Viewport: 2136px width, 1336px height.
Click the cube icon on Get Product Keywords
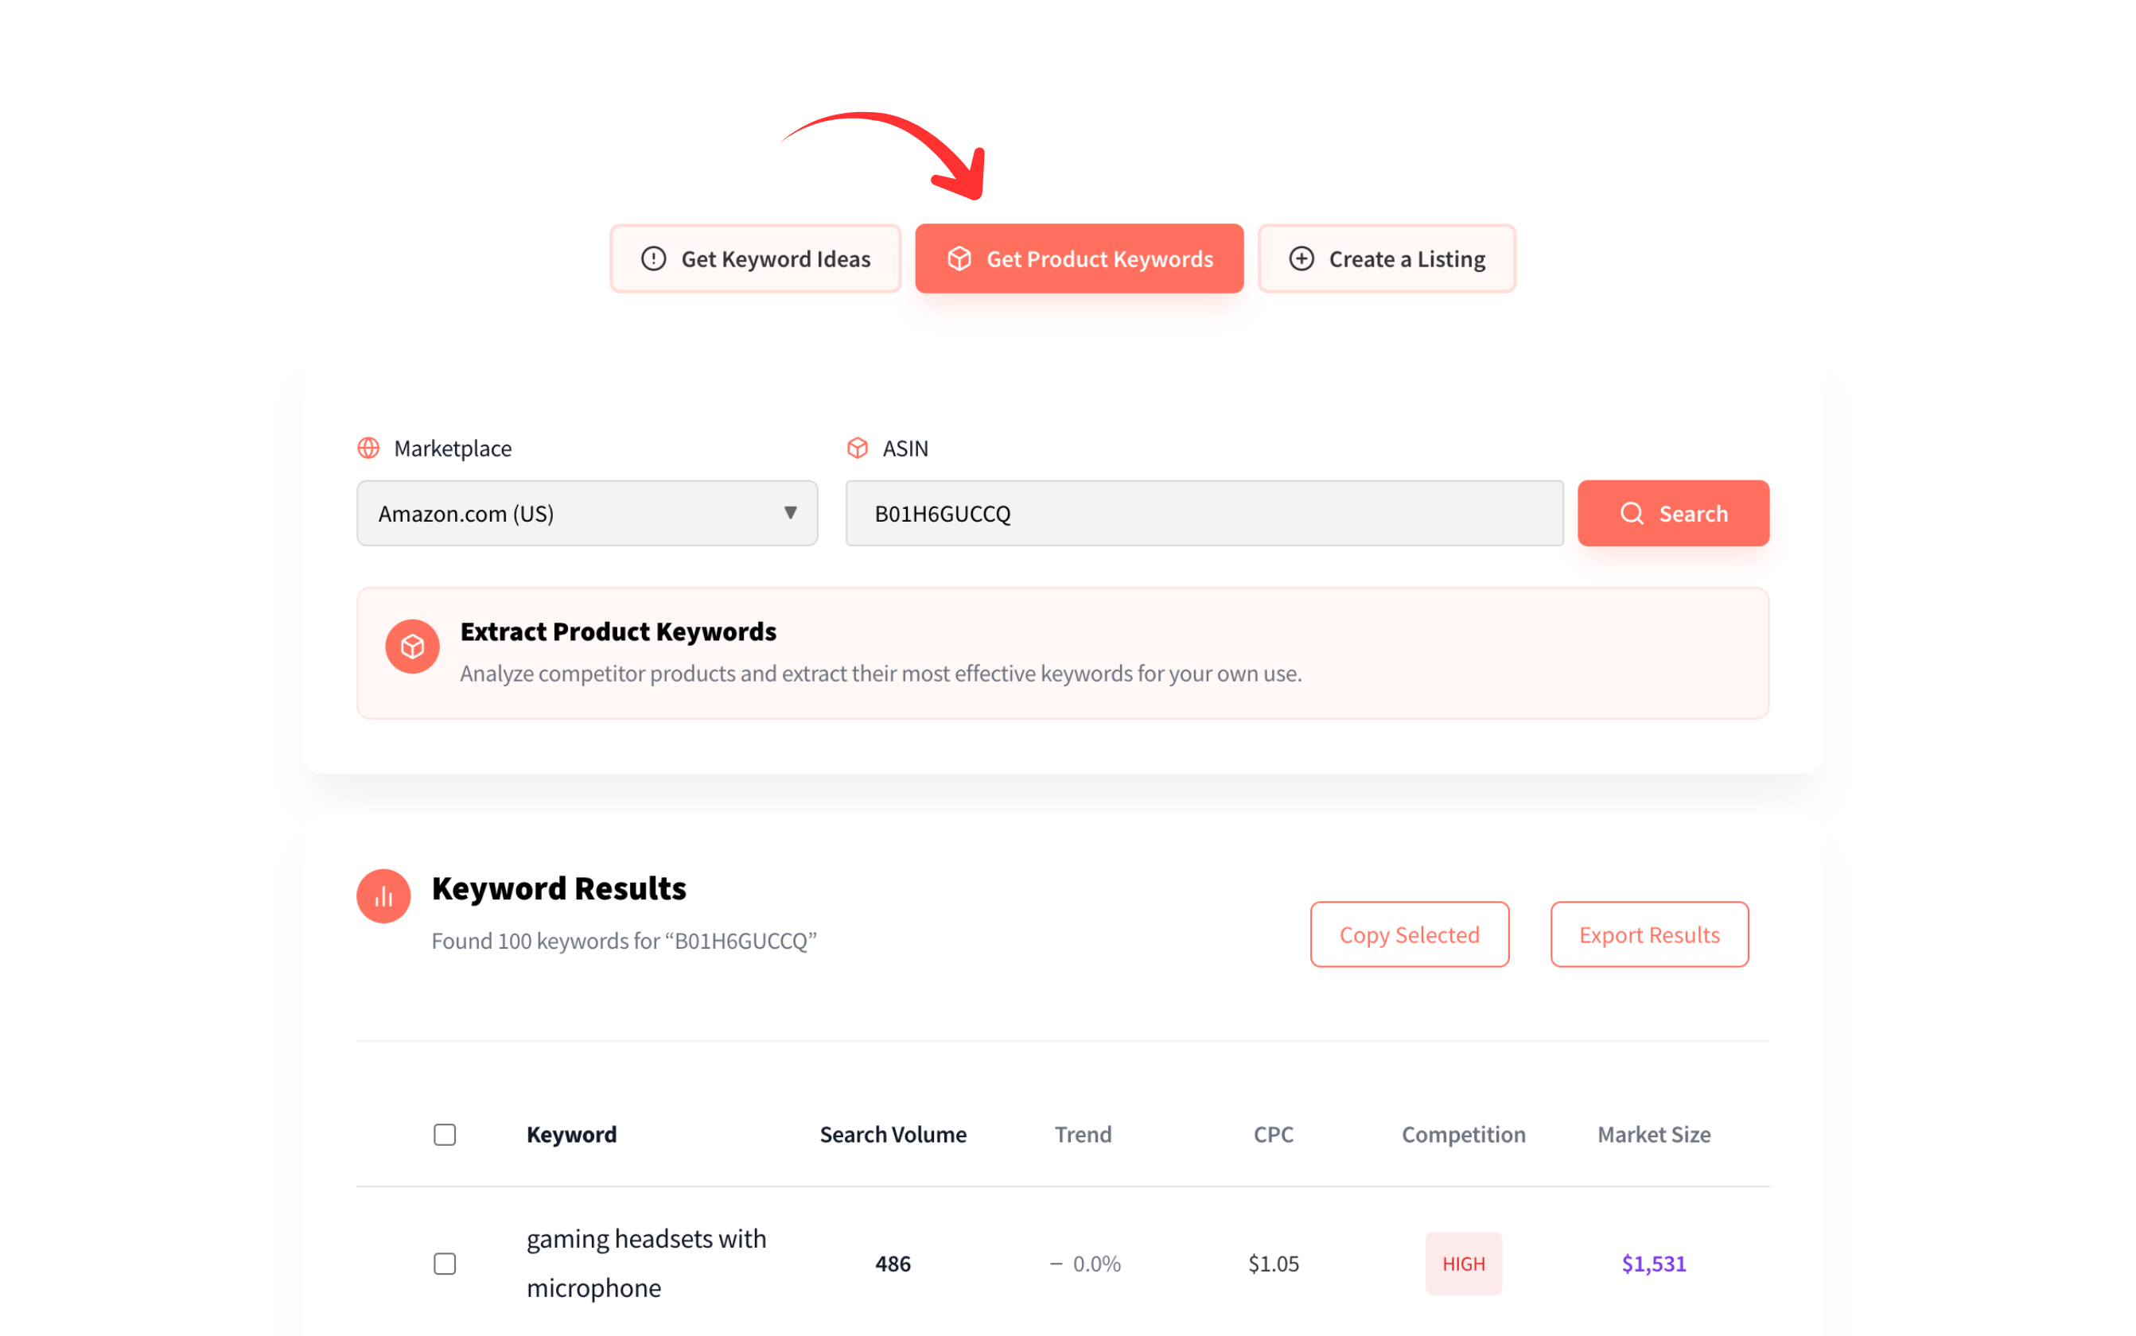pos(961,258)
